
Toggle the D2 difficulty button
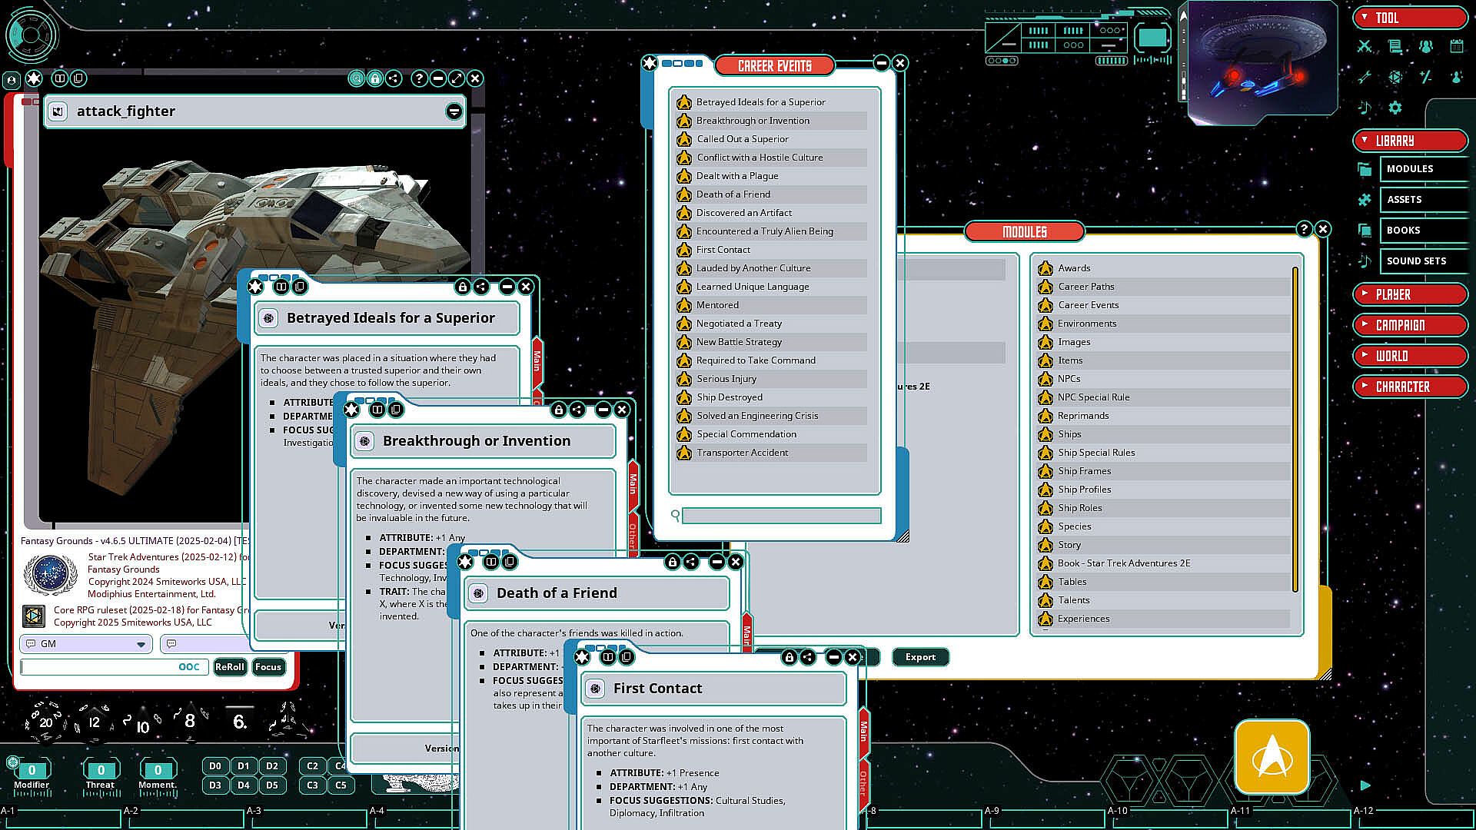pyautogui.click(x=272, y=766)
